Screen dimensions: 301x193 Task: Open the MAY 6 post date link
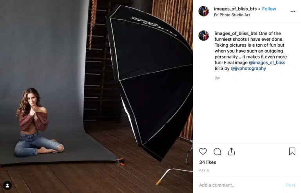coord(203,171)
